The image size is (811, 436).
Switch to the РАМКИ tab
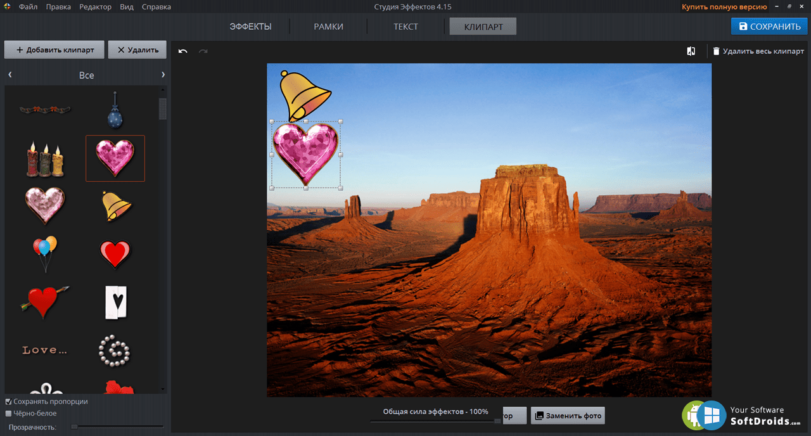pos(328,27)
